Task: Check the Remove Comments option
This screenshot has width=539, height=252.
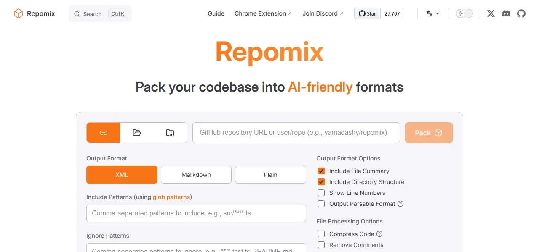Action: click(x=321, y=245)
